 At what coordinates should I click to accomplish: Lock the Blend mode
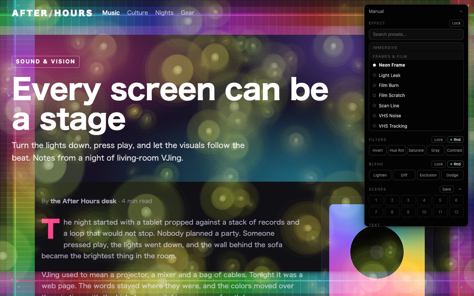pos(438,164)
